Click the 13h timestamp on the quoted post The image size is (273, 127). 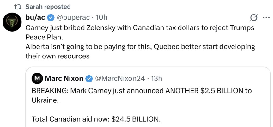(x=156, y=78)
